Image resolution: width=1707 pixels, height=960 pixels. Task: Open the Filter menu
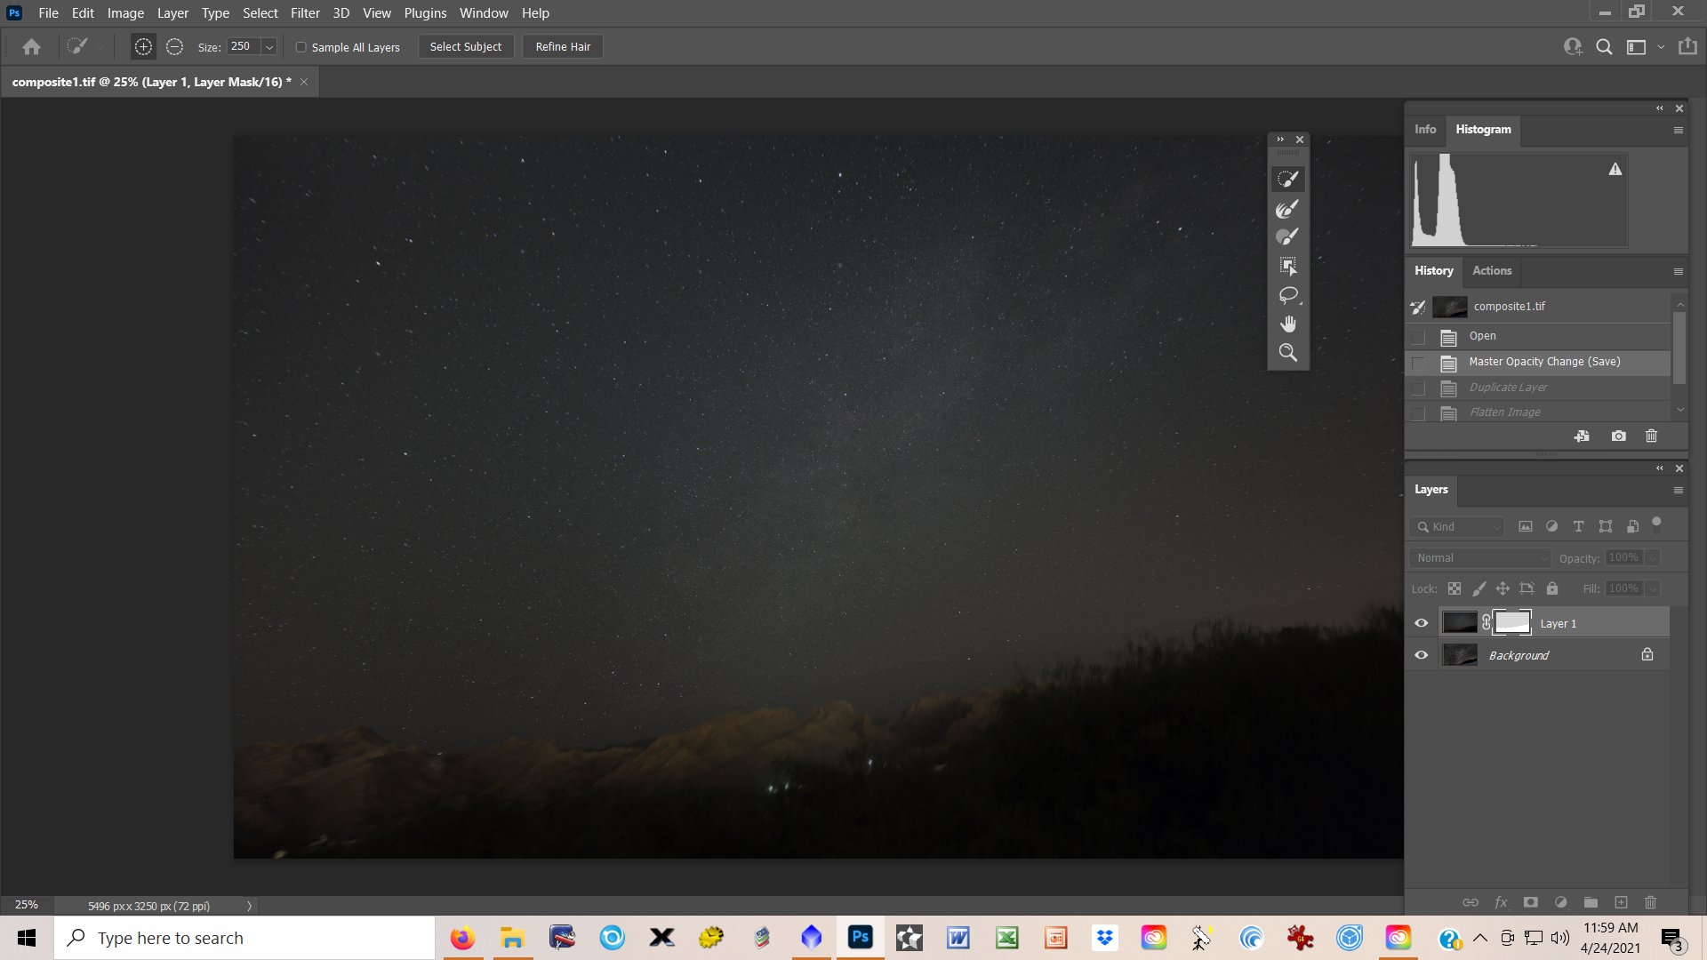pos(305,12)
